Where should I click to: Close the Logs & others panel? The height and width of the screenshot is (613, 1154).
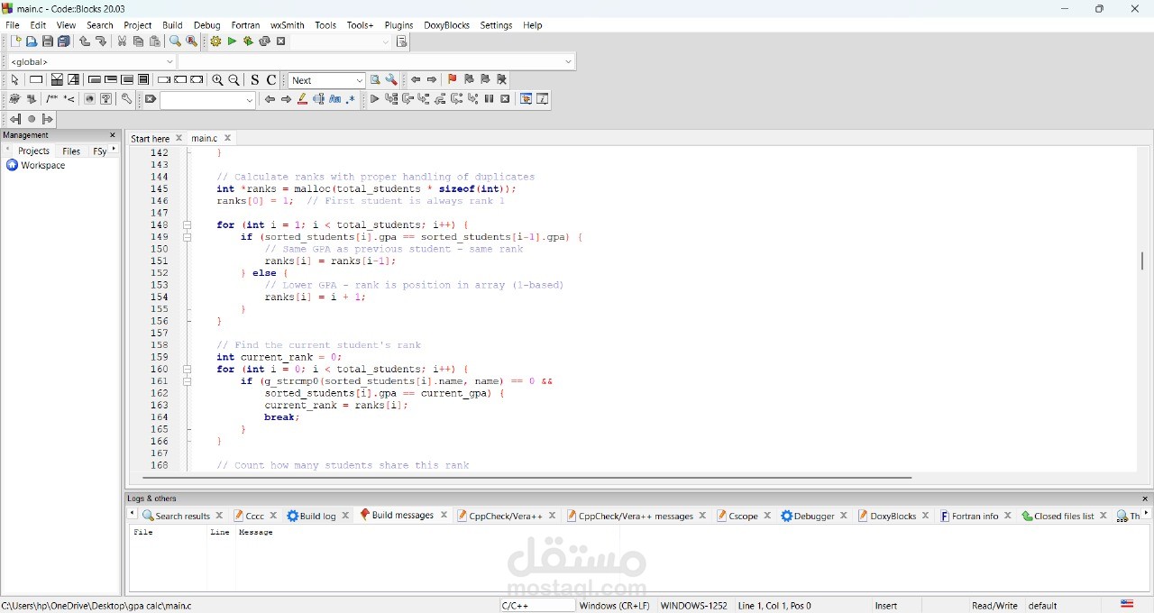(x=1145, y=499)
